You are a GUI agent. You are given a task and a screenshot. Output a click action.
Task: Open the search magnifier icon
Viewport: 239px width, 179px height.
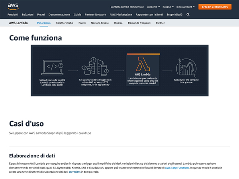[188, 15]
